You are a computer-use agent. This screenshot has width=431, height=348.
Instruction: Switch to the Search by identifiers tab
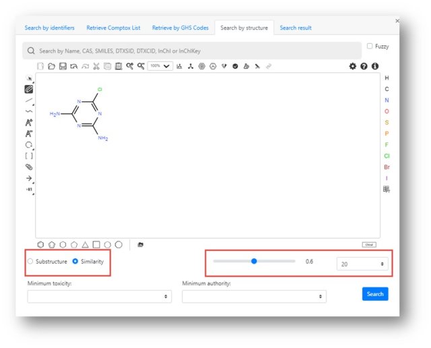(50, 28)
